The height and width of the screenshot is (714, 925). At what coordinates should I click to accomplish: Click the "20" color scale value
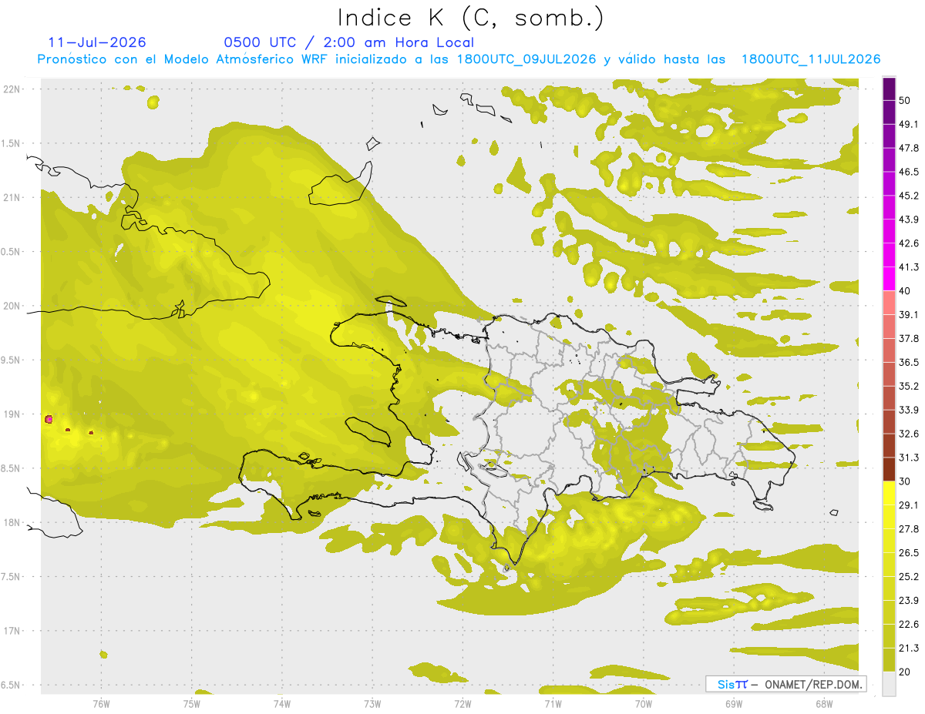(905, 672)
